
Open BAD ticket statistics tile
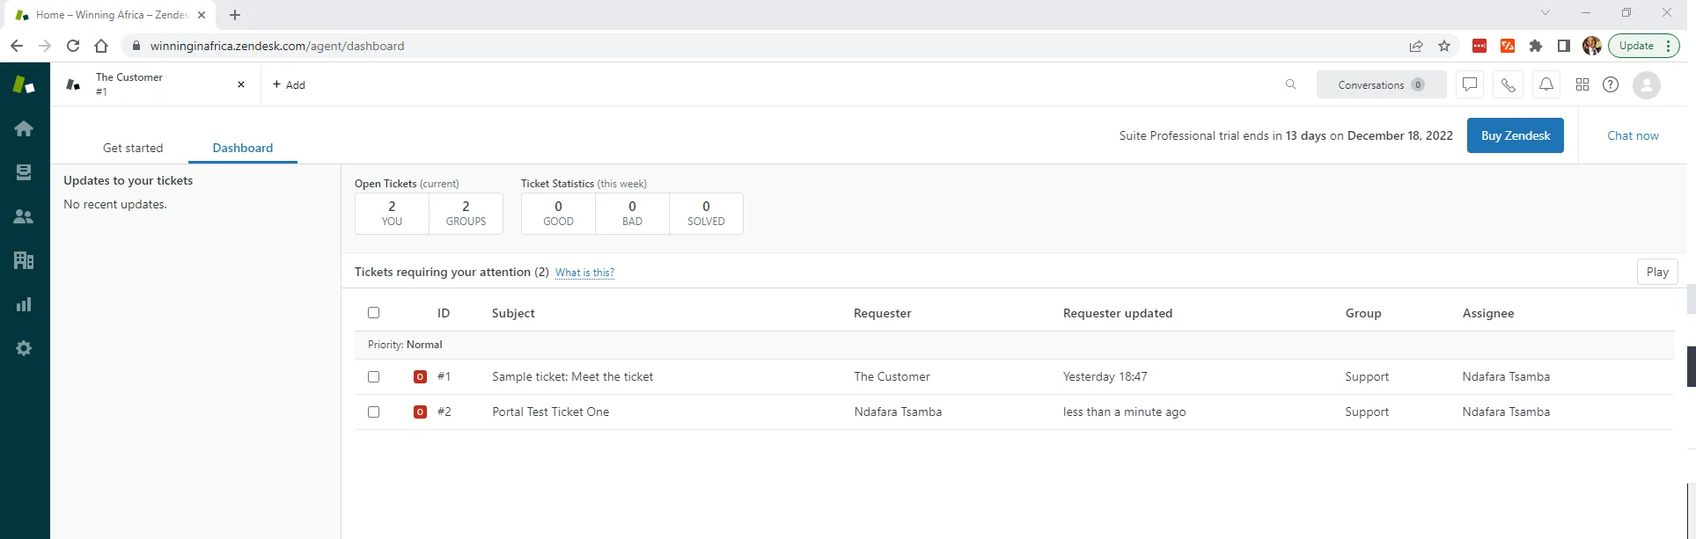click(632, 213)
